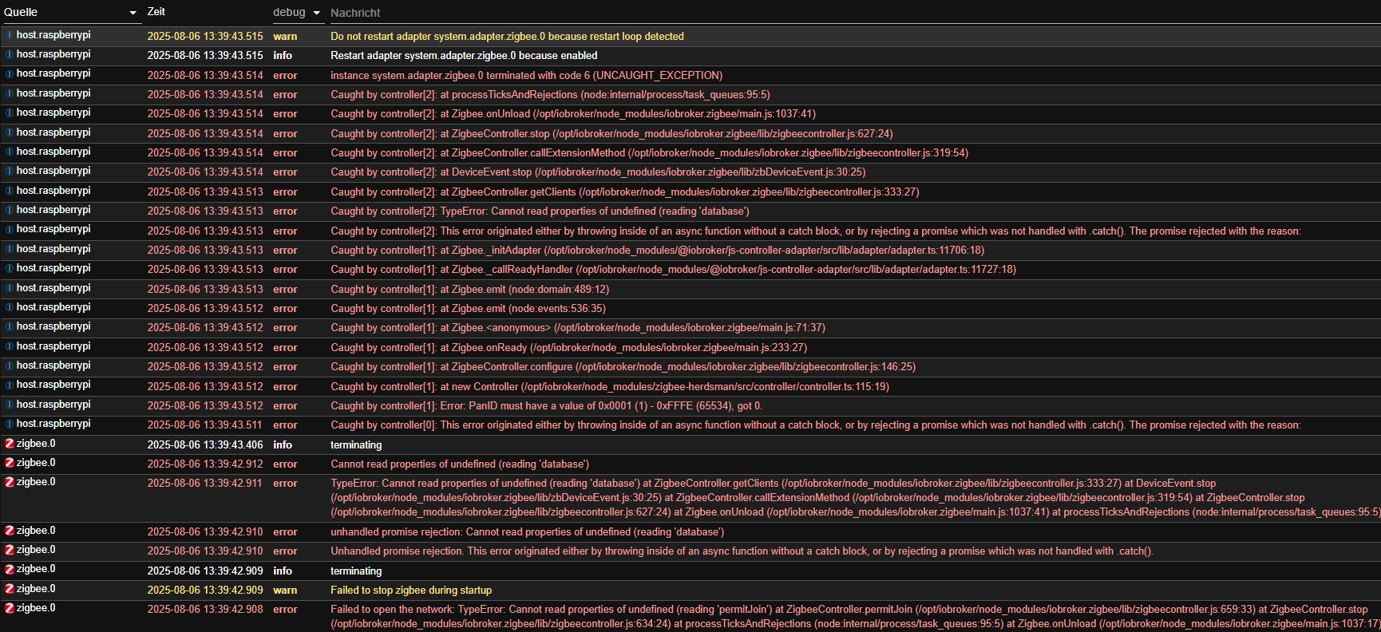1381x632 pixels.
Task: Click timestamp 2025-08-06 13:39:43.511
Action: point(204,425)
